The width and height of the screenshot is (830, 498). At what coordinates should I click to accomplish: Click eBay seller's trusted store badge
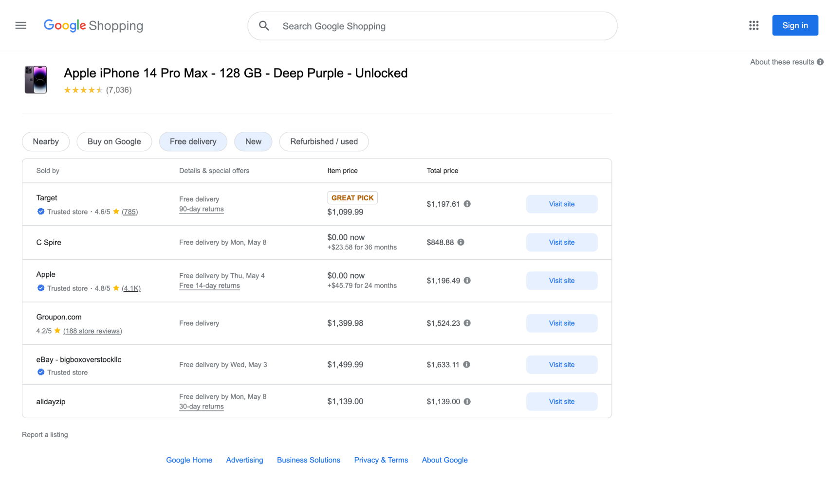click(41, 372)
